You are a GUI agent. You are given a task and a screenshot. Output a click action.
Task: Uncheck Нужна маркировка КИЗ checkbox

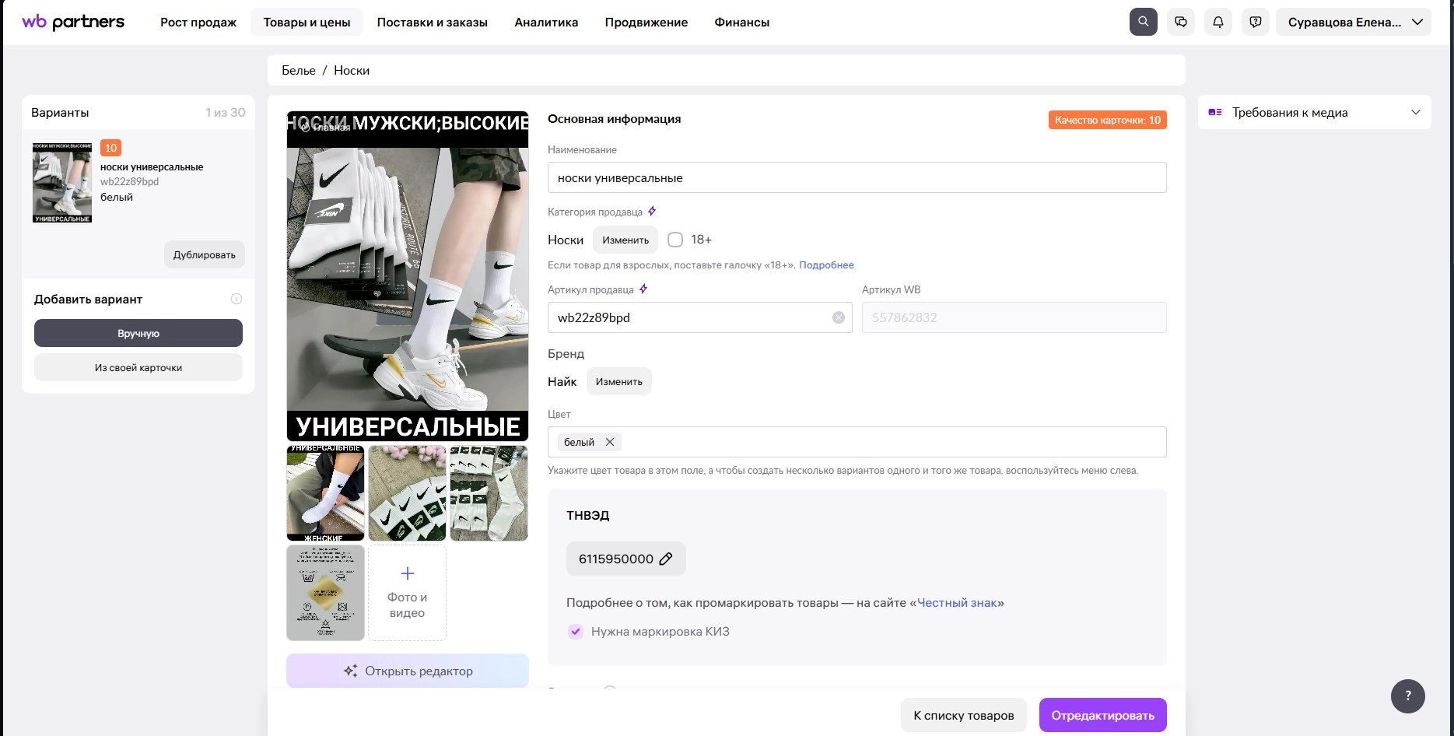pyautogui.click(x=576, y=632)
